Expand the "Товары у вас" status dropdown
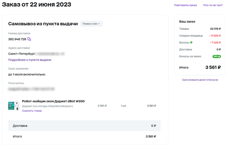227x145 pixels. click(91, 24)
